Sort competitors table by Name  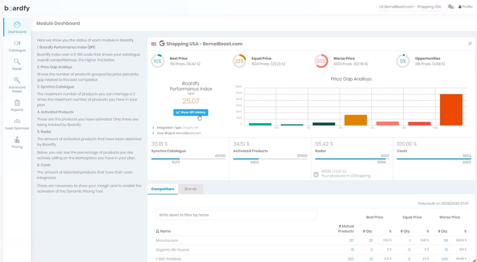click(164, 231)
